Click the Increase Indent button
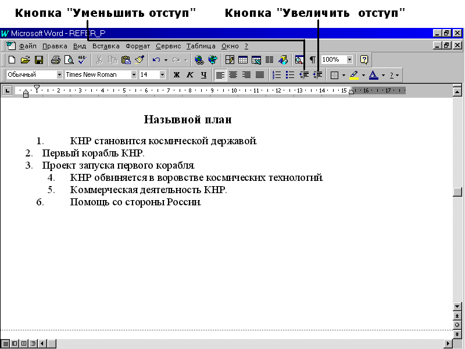 (x=317, y=75)
